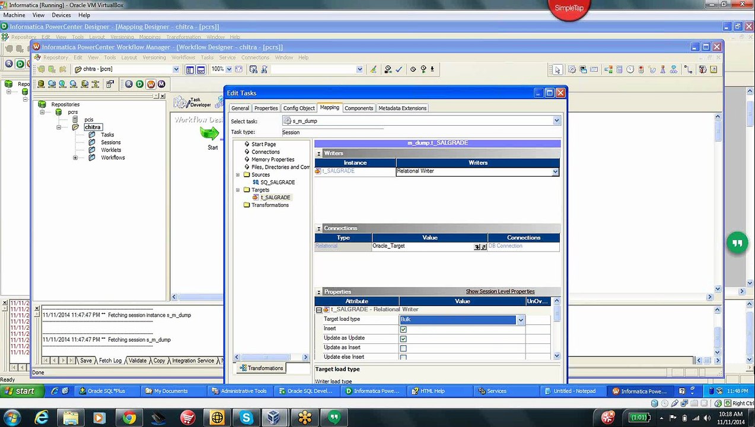The image size is (755, 427).
Task: Collapse the Connections section
Action: [x=318, y=228]
